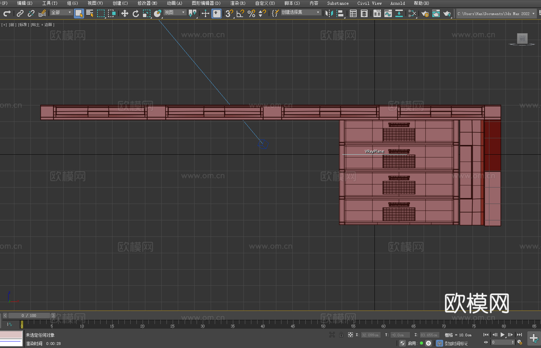This screenshot has height=348, width=541.
Task: Click the Previous Frame button
Action: 494,335
